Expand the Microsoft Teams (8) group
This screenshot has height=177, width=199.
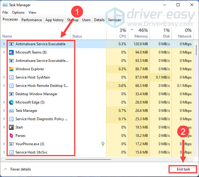tap(4, 52)
